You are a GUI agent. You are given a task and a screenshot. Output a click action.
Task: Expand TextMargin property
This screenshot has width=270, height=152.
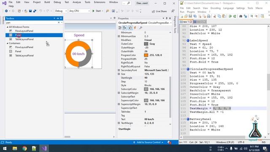pyautogui.click(x=119, y=123)
